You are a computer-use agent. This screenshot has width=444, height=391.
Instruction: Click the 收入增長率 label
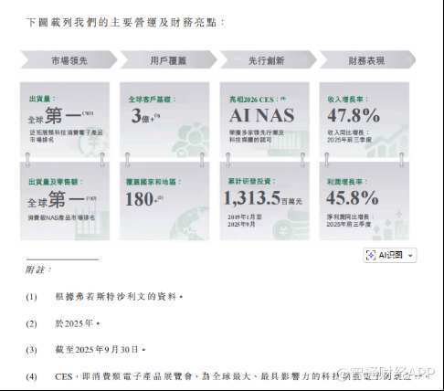tap(347, 100)
